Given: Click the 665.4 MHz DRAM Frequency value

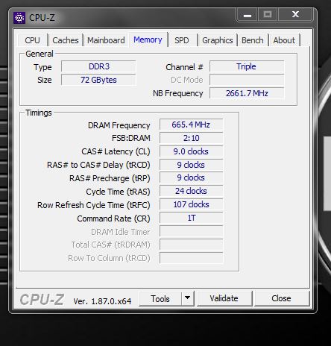Looking at the screenshot, I should tap(191, 125).
